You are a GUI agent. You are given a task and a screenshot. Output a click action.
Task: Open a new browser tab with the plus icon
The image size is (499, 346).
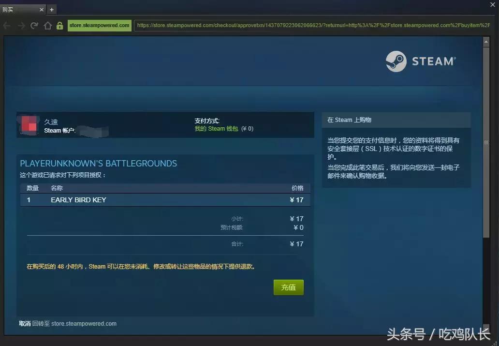click(51, 9)
